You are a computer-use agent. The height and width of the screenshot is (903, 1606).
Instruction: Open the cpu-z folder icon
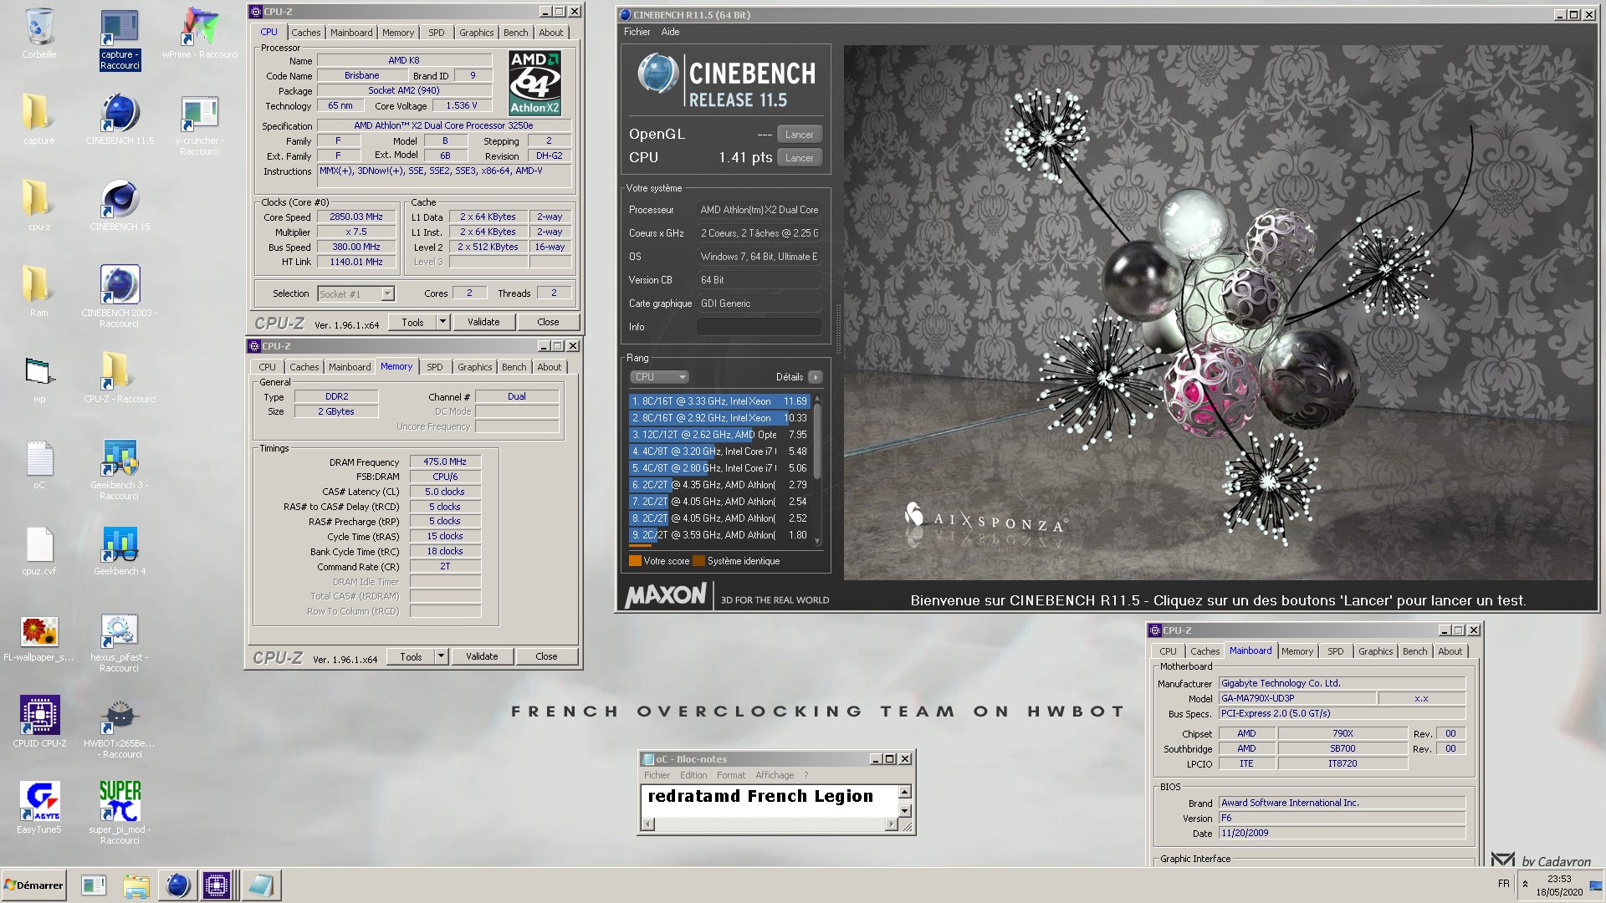tap(39, 207)
